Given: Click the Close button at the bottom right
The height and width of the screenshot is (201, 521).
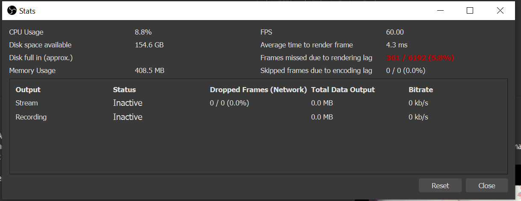Looking at the screenshot, I should [486, 186].
